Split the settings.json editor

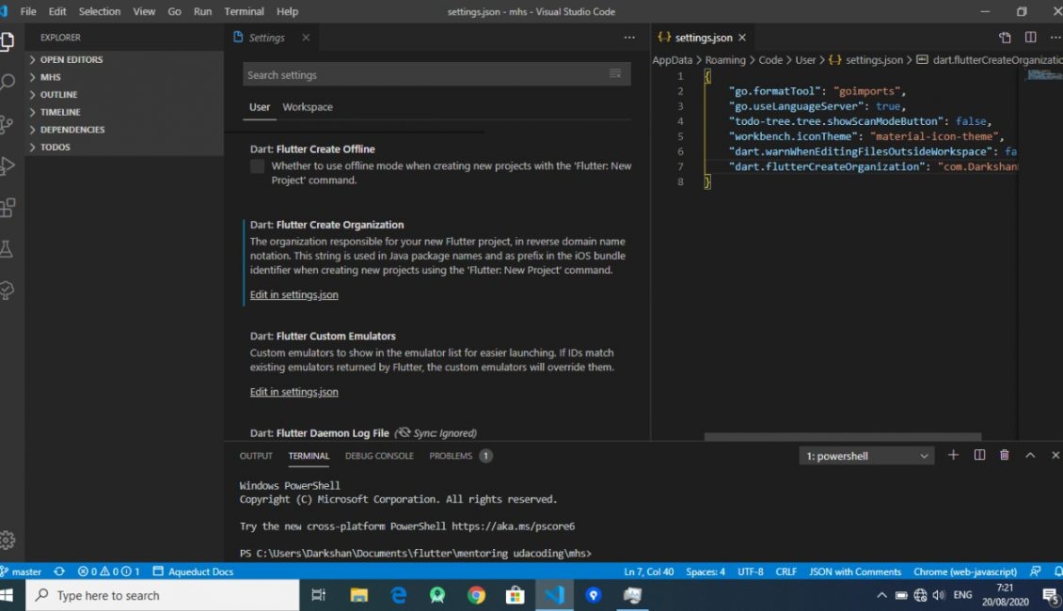(x=1029, y=37)
